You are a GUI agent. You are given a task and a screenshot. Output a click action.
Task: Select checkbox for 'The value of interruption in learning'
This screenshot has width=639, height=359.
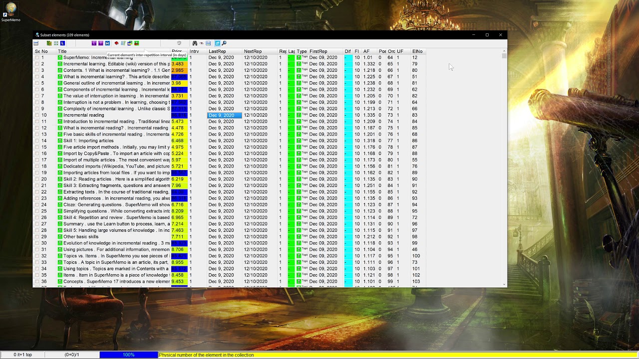(x=37, y=96)
